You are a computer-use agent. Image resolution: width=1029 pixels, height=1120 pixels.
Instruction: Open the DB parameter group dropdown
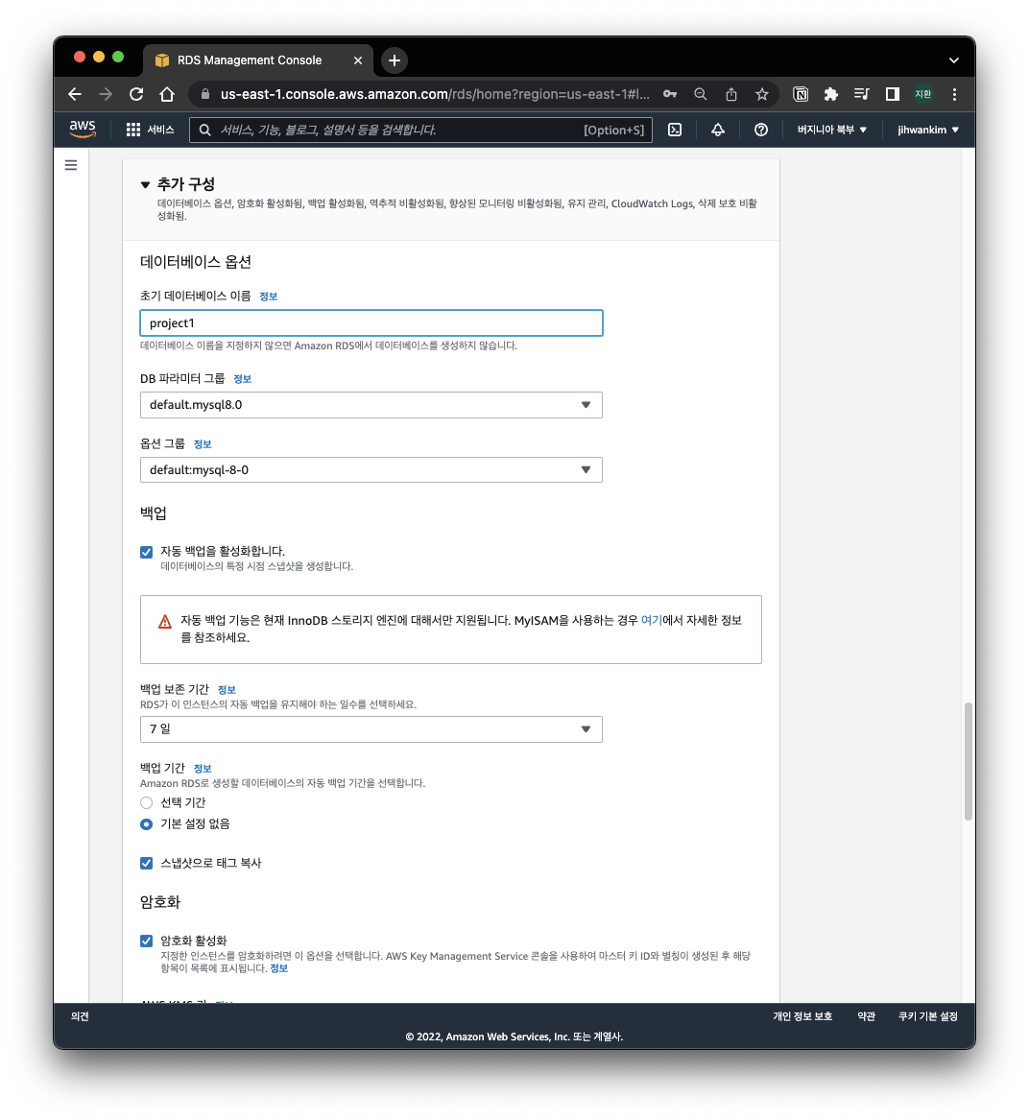pos(371,405)
